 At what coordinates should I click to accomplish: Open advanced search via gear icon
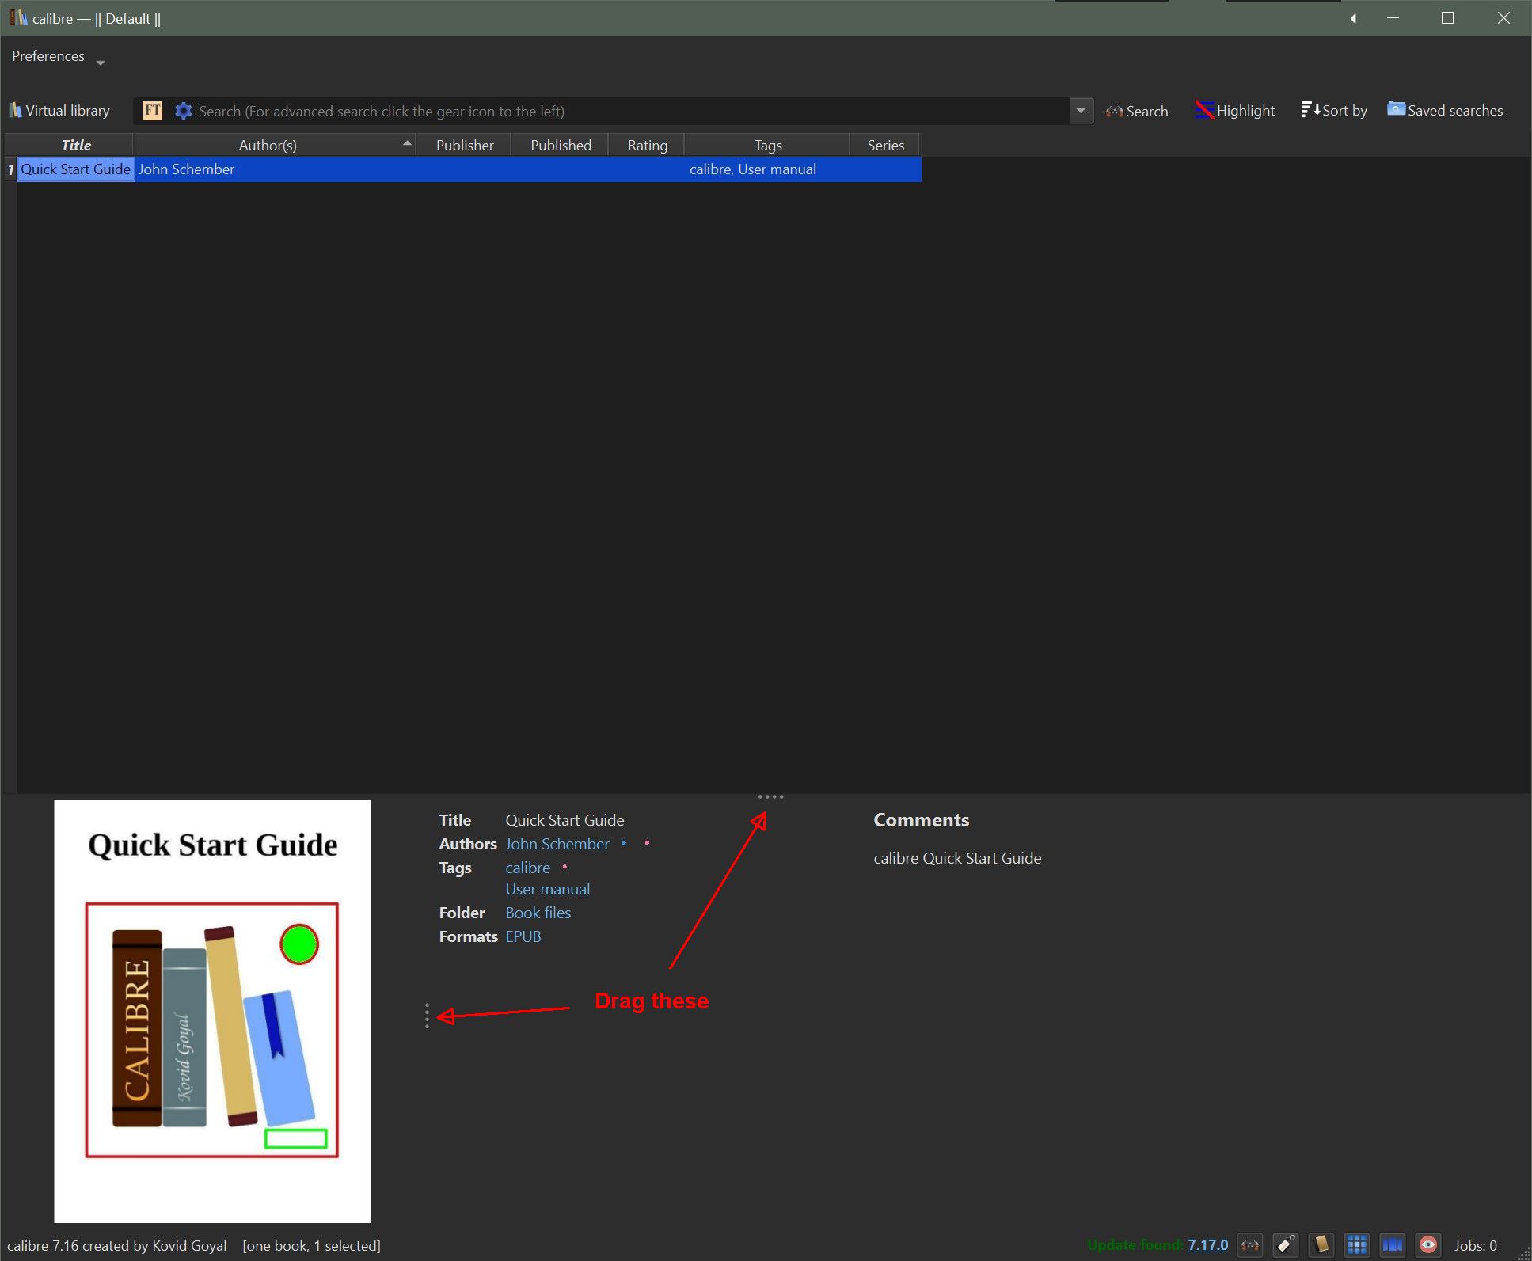(184, 111)
